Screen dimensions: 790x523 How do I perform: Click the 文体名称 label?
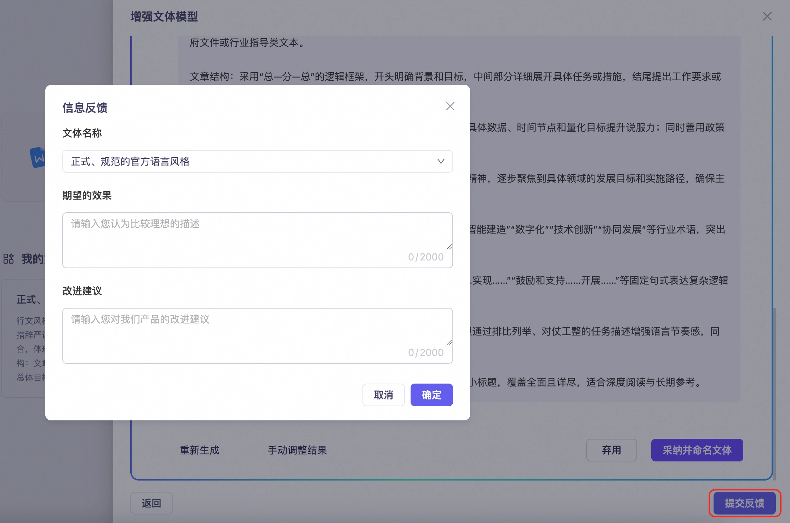pos(82,133)
